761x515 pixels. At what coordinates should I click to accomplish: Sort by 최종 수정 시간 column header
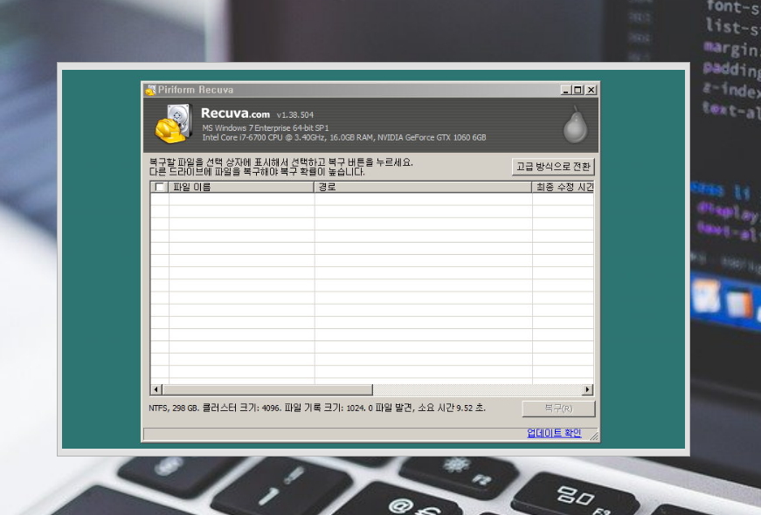563,187
